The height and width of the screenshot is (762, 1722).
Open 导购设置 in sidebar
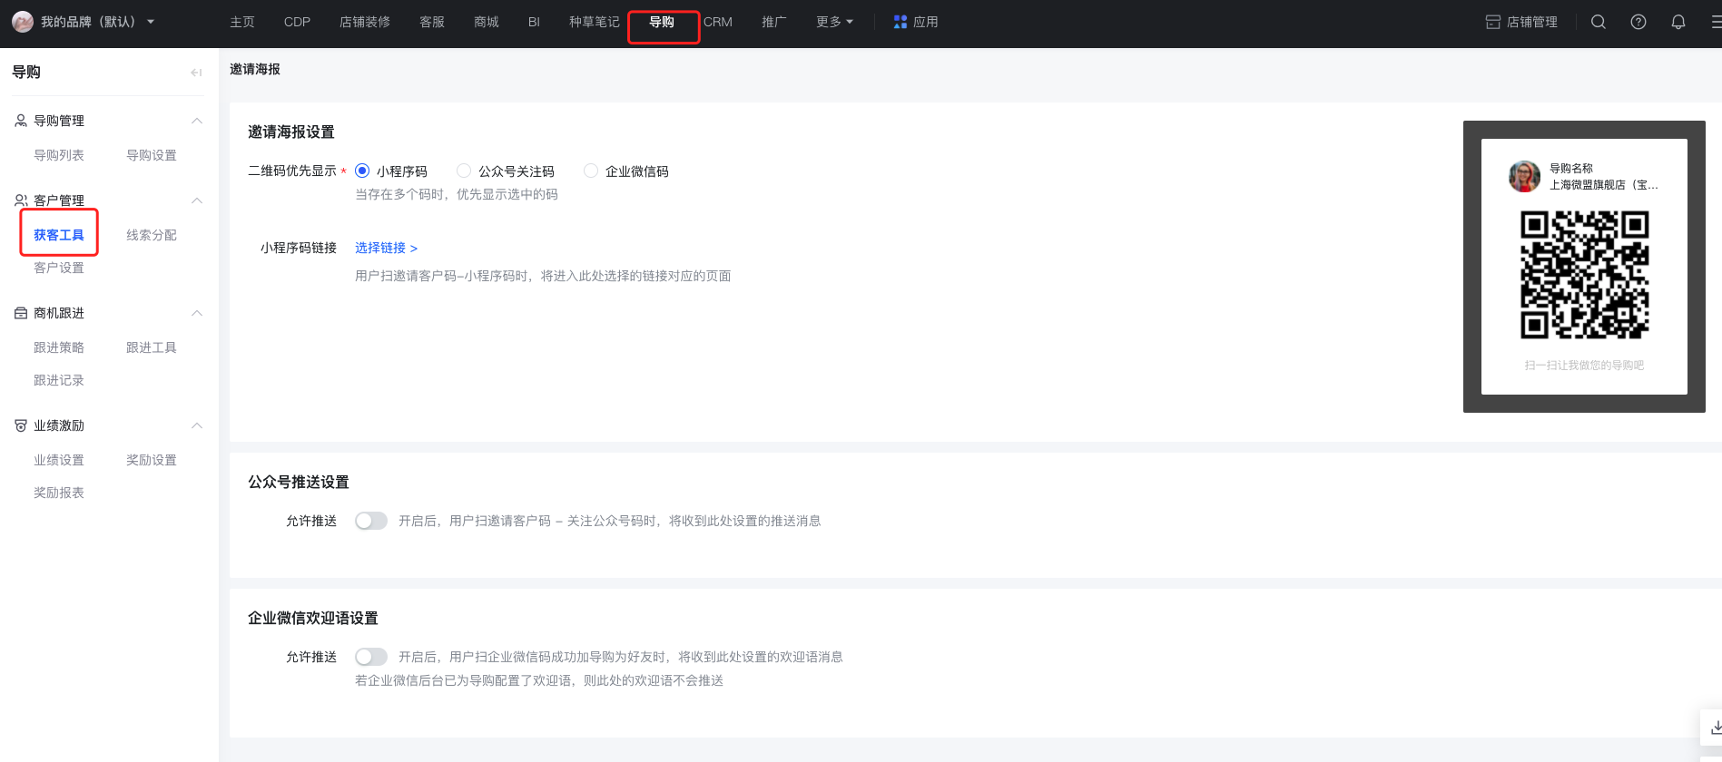152,155
